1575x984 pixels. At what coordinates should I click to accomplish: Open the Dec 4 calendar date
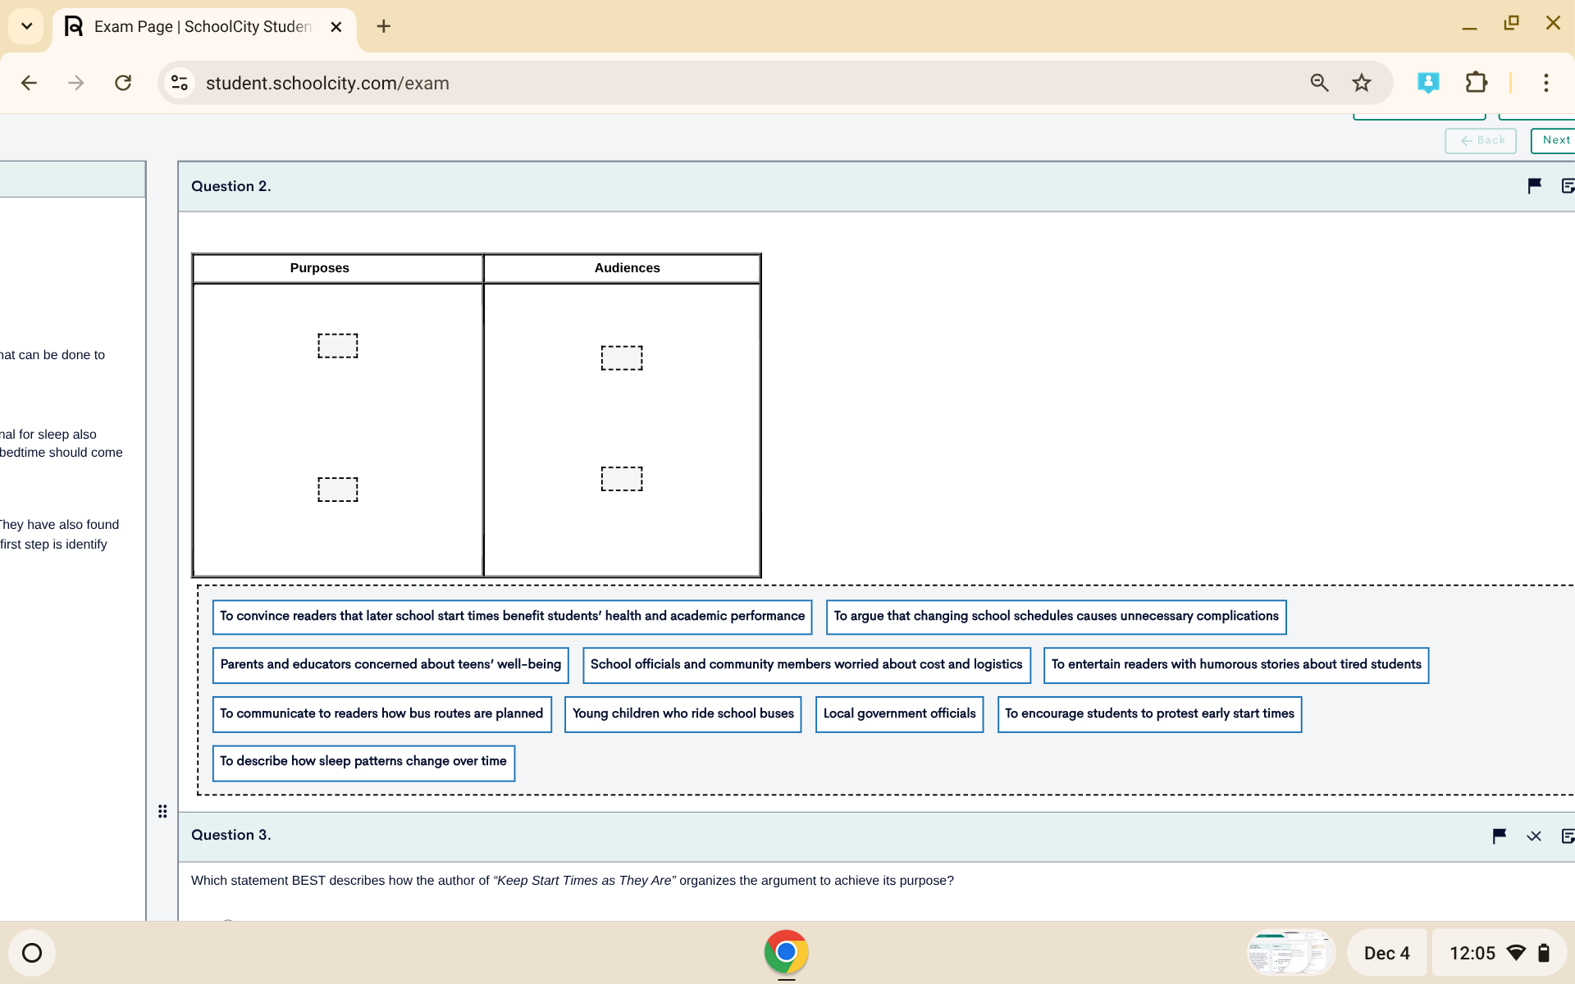point(1386,953)
